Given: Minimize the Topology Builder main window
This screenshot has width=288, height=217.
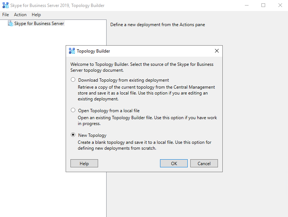Looking at the screenshot, I should (x=246, y=6).
